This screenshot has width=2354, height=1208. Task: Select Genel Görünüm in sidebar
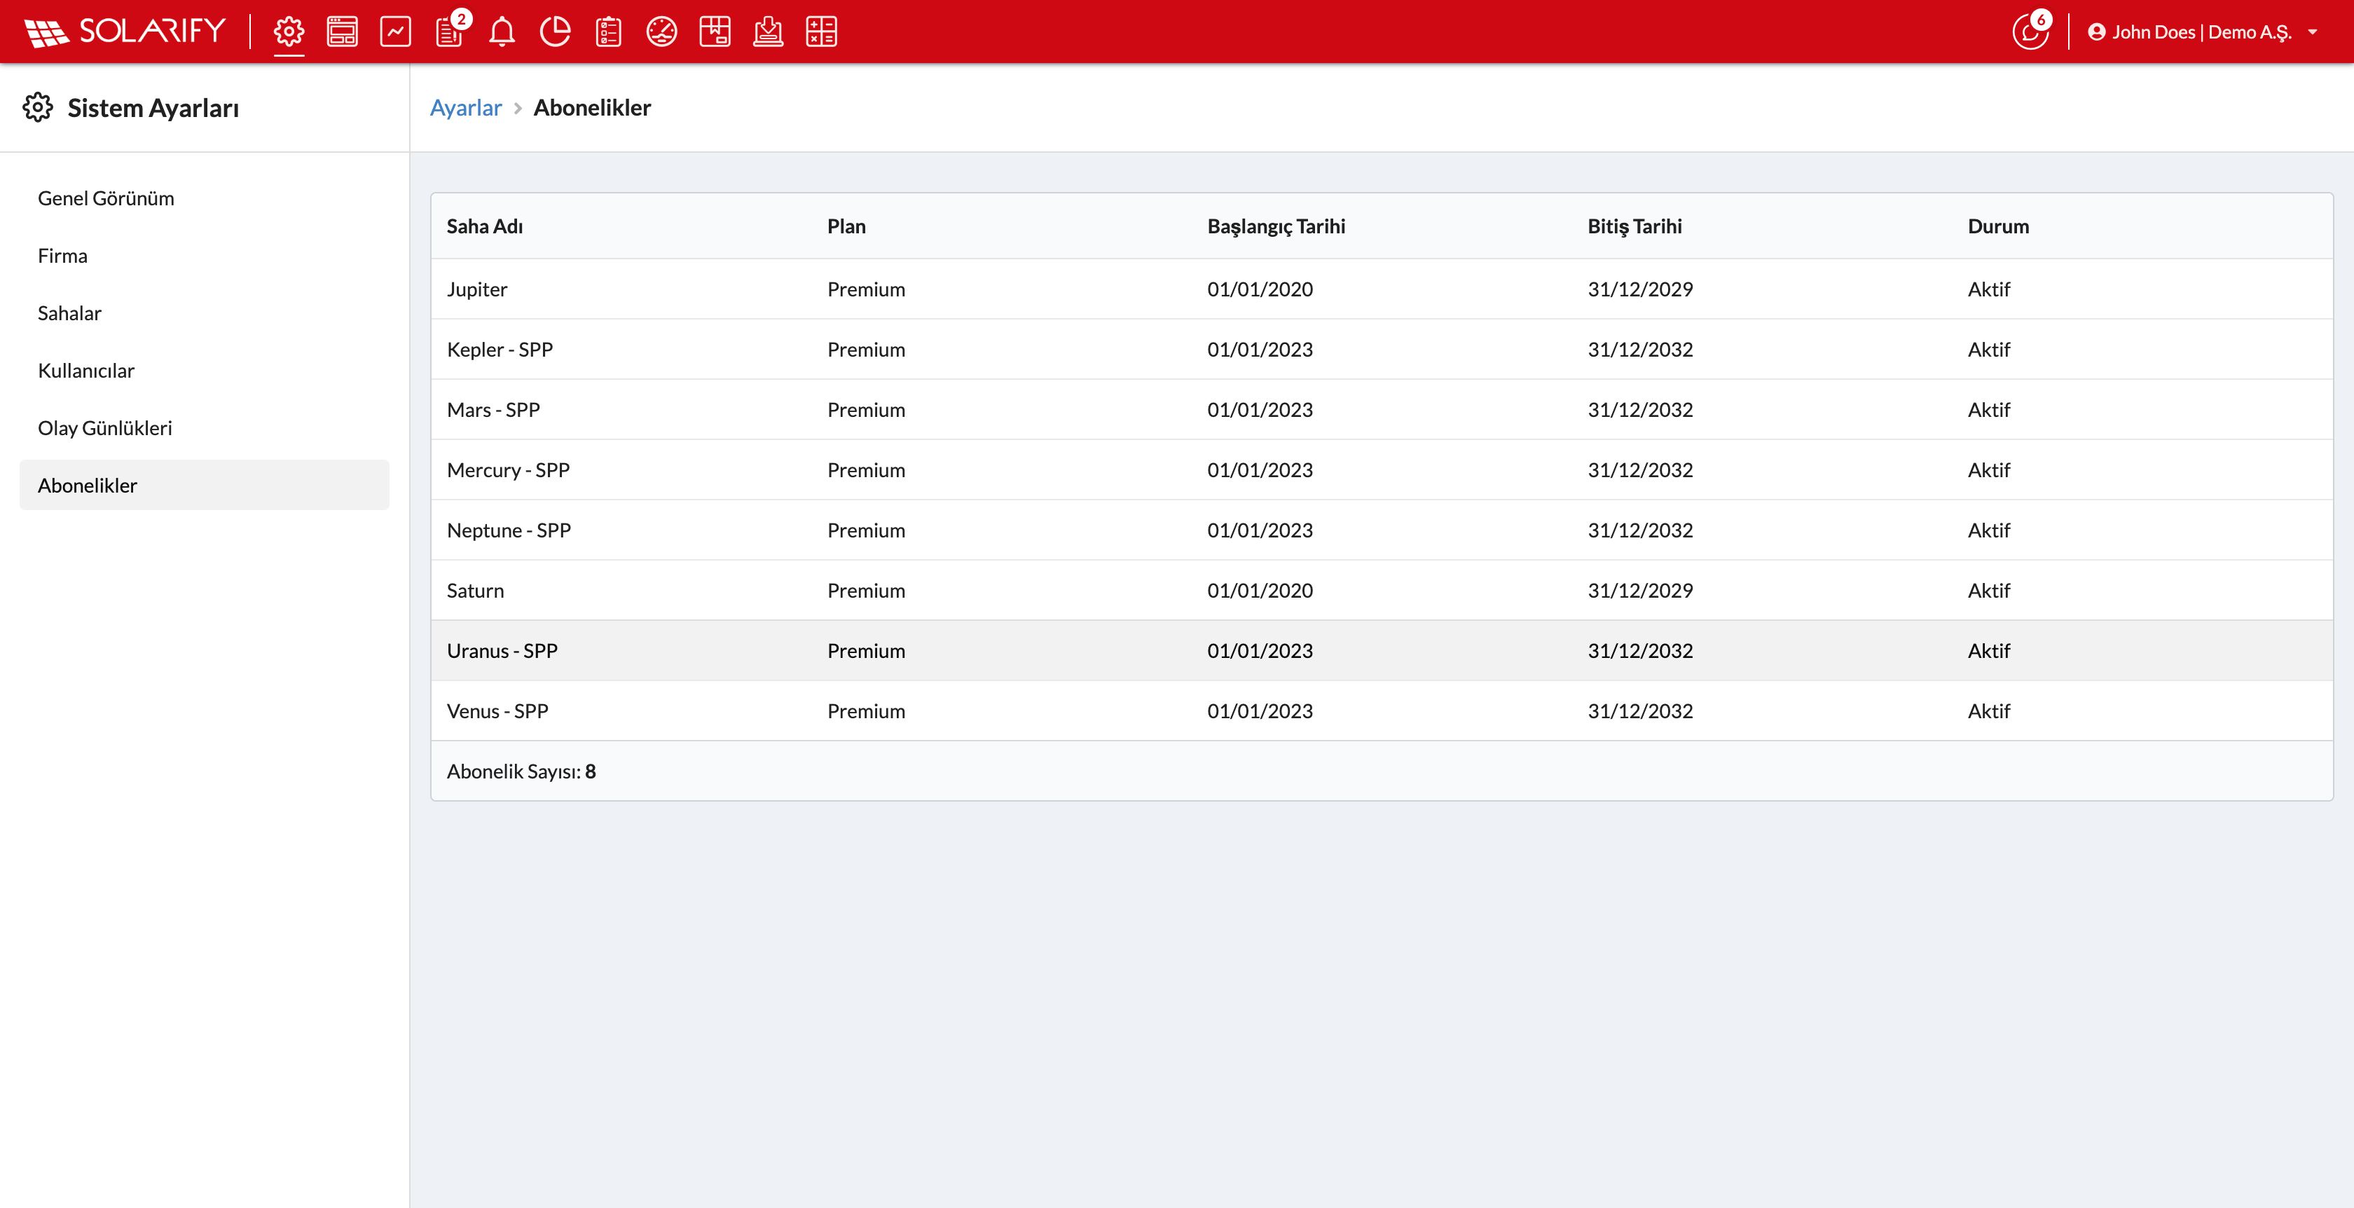[x=106, y=198]
